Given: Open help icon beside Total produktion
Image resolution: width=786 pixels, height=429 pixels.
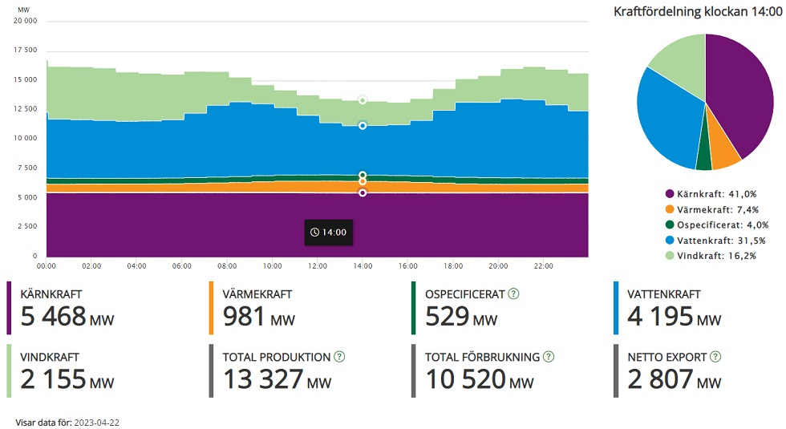Looking at the screenshot, I should (339, 357).
